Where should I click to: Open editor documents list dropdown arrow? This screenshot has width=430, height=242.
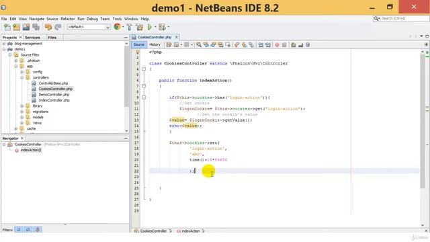[x=421, y=36]
